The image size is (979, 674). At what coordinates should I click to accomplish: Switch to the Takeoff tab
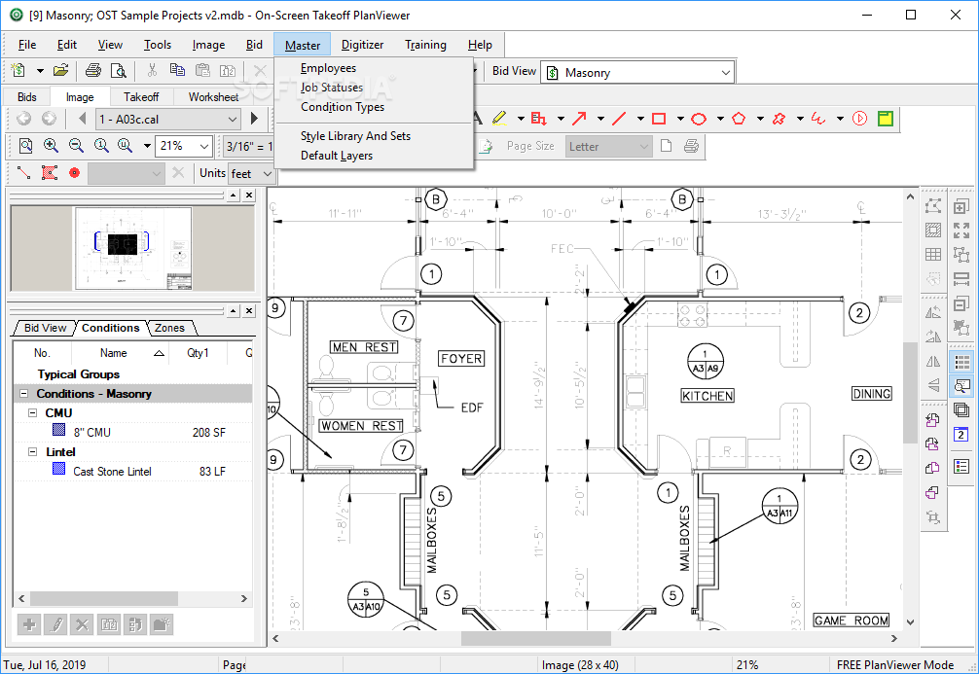(x=140, y=96)
